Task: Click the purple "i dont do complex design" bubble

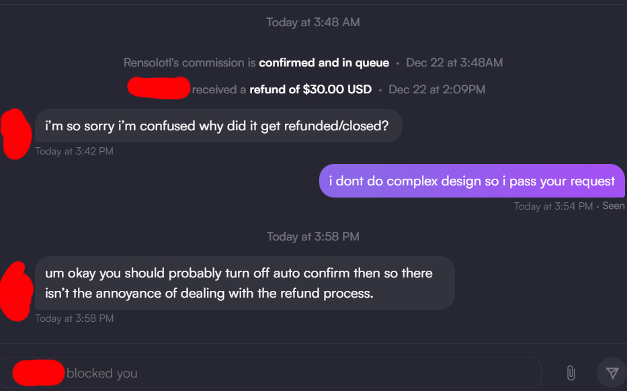Action: click(x=472, y=181)
